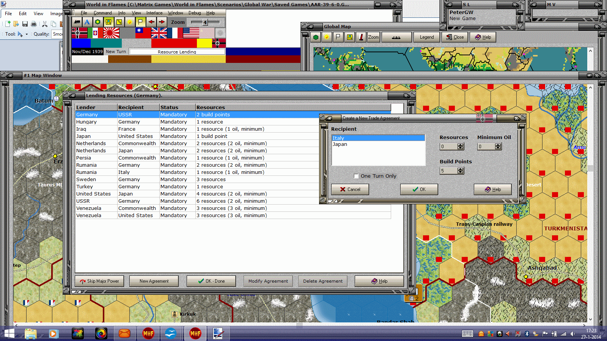
Task: Decrease Build Points with down arrow
Action: click(x=461, y=172)
